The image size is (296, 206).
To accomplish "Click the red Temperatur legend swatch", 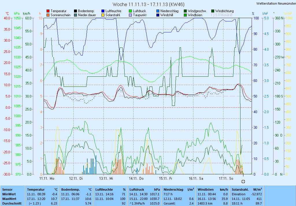I will point(48,11).
